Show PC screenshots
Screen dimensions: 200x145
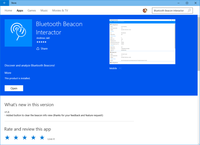(x=120, y=69)
